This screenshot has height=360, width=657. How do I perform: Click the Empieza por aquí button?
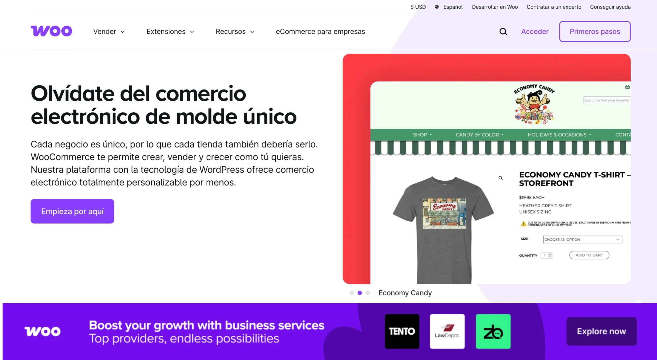click(72, 211)
